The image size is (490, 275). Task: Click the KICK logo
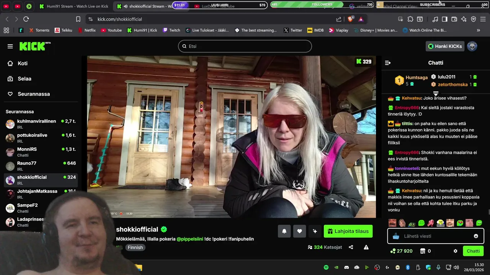pos(35,46)
